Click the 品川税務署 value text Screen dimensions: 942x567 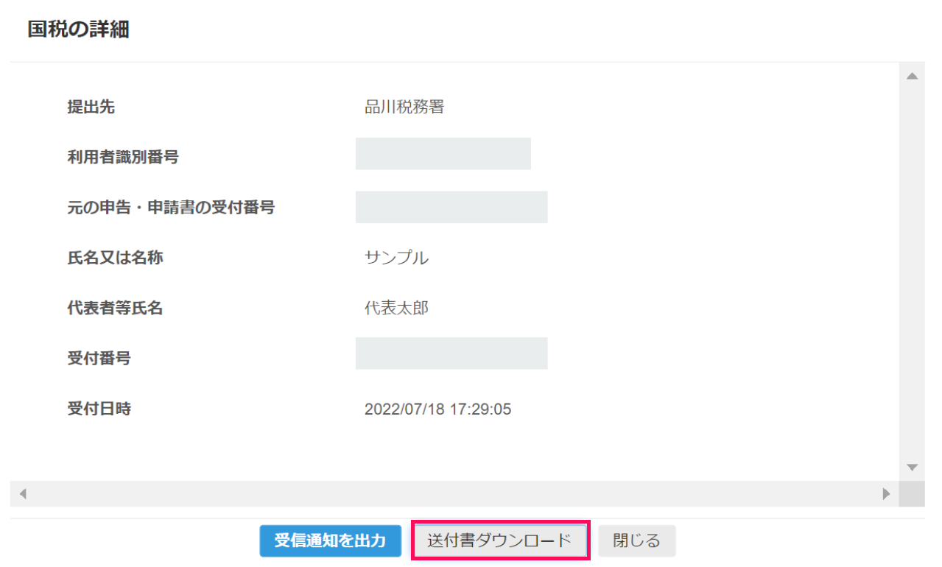tap(404, 108)
